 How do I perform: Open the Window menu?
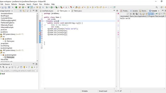(47, 4)
